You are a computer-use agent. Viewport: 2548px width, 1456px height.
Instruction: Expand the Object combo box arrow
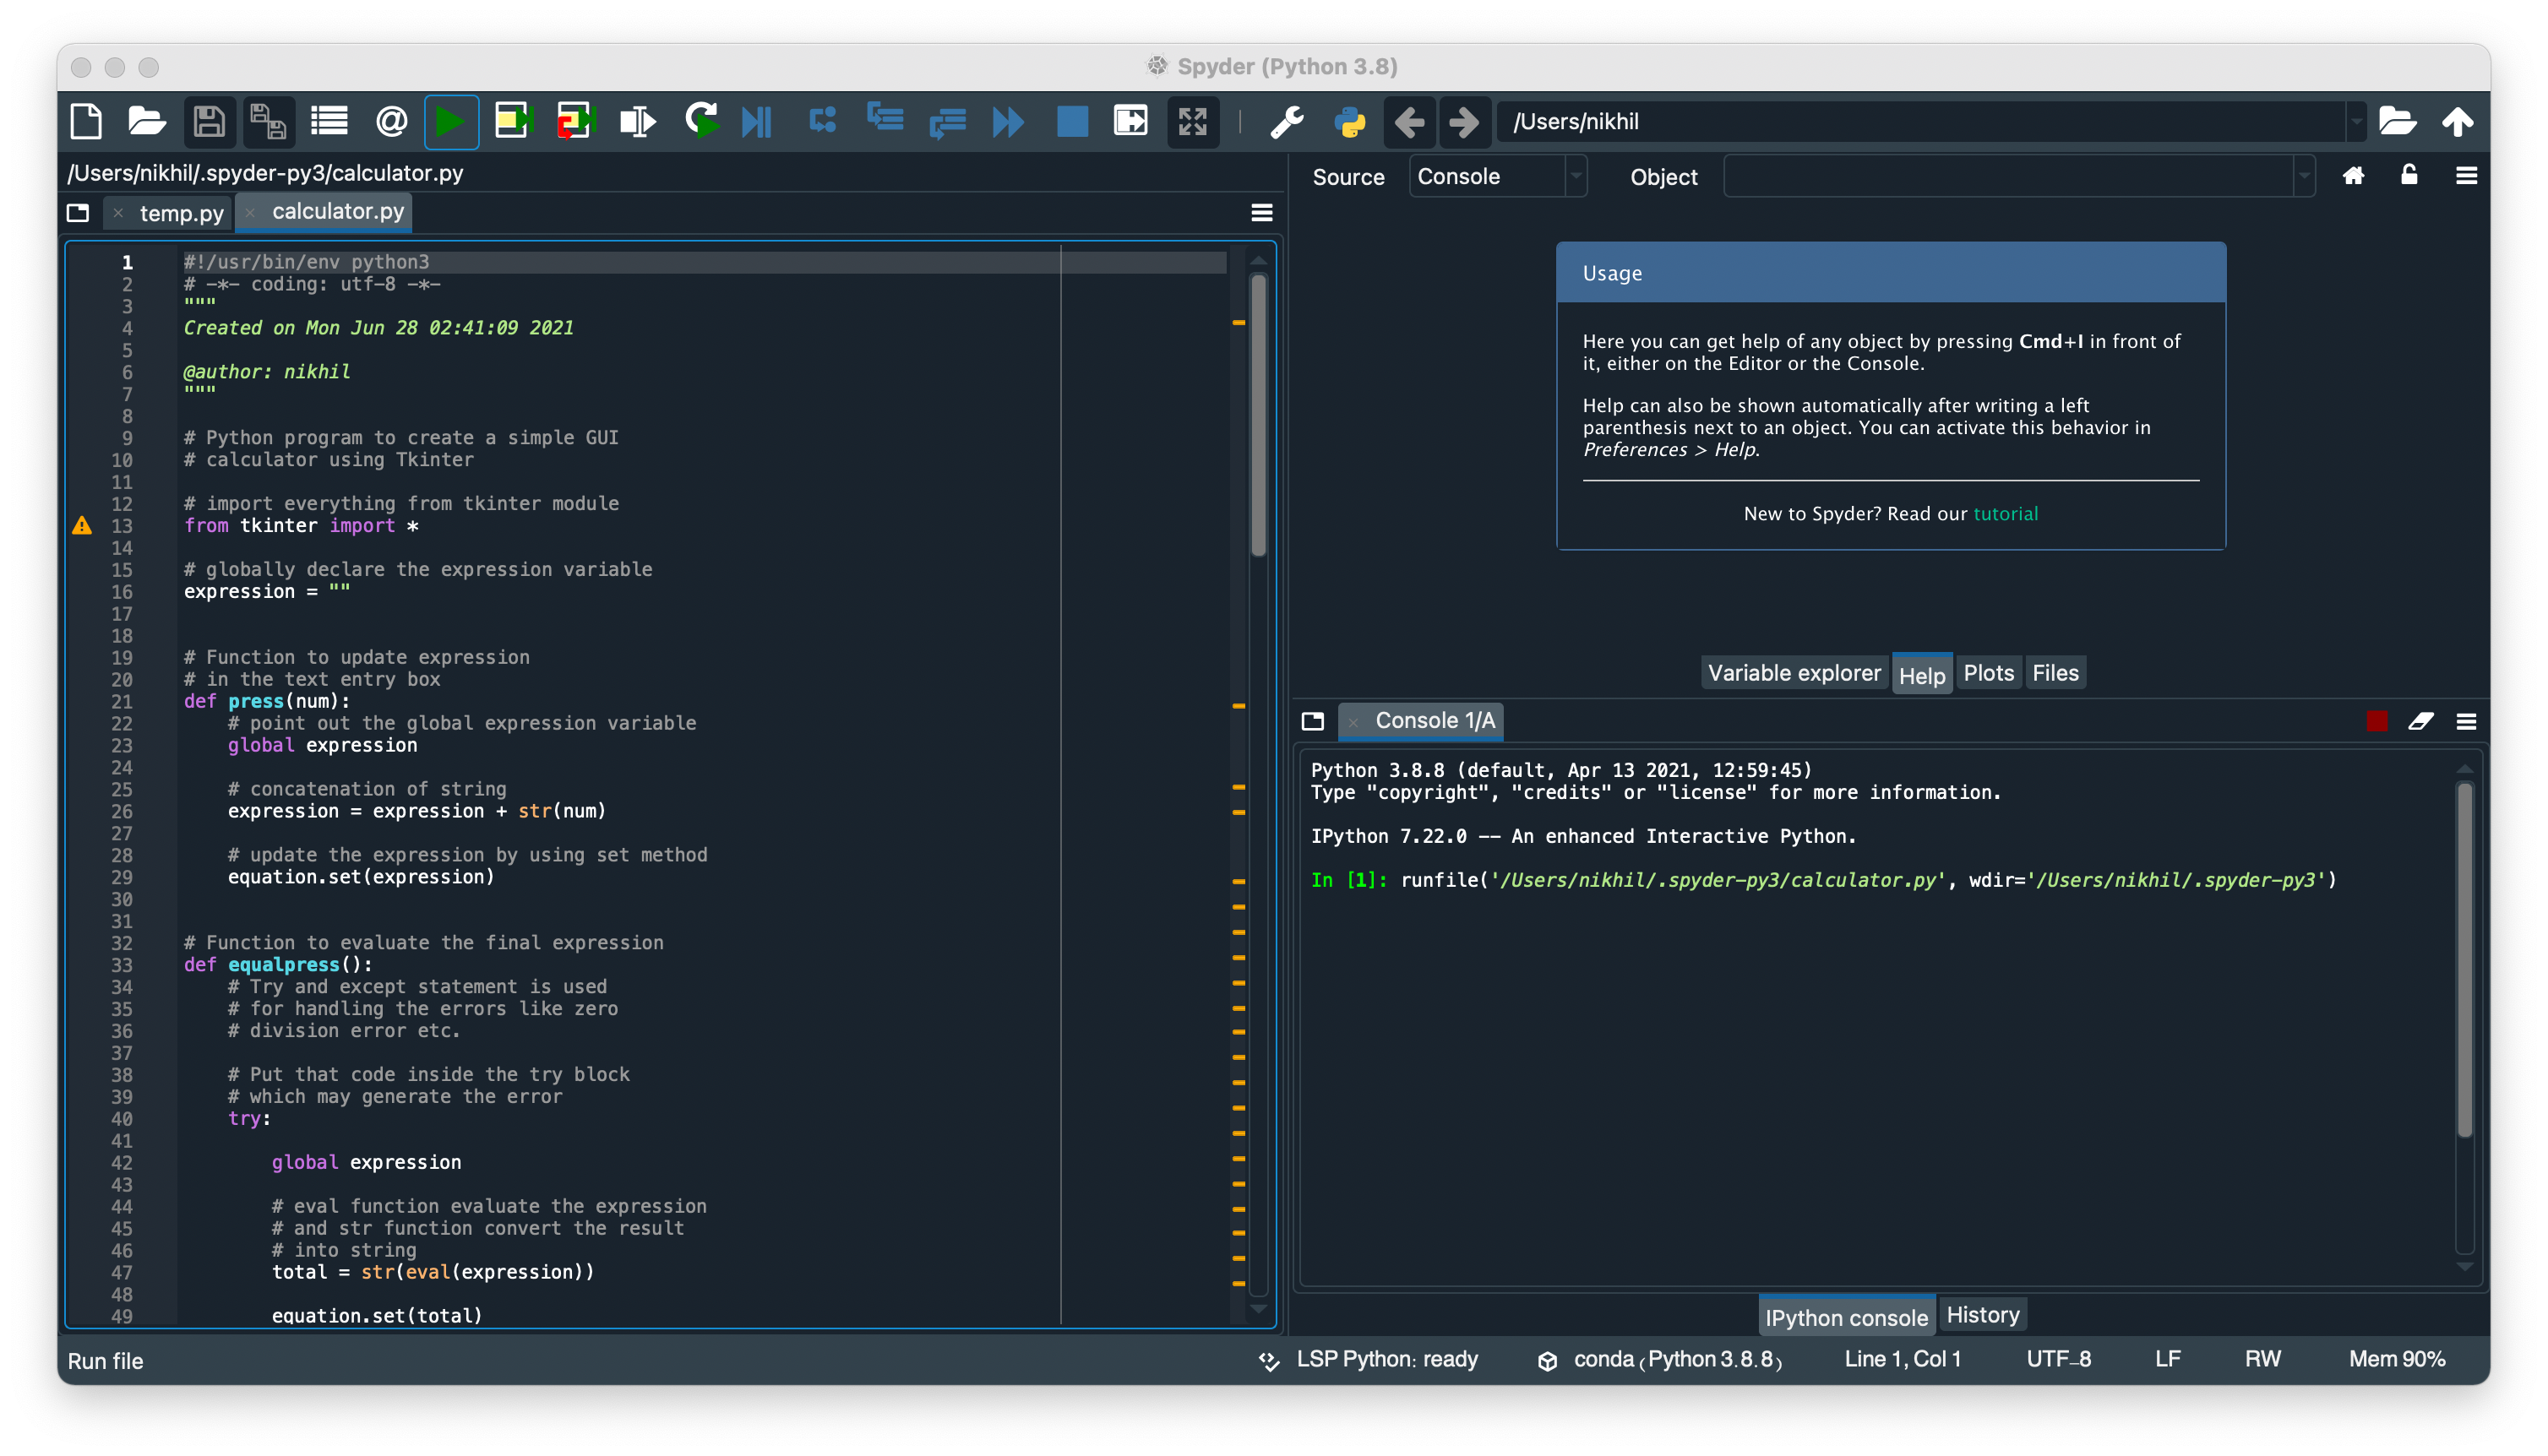(x=2304, y=177)
